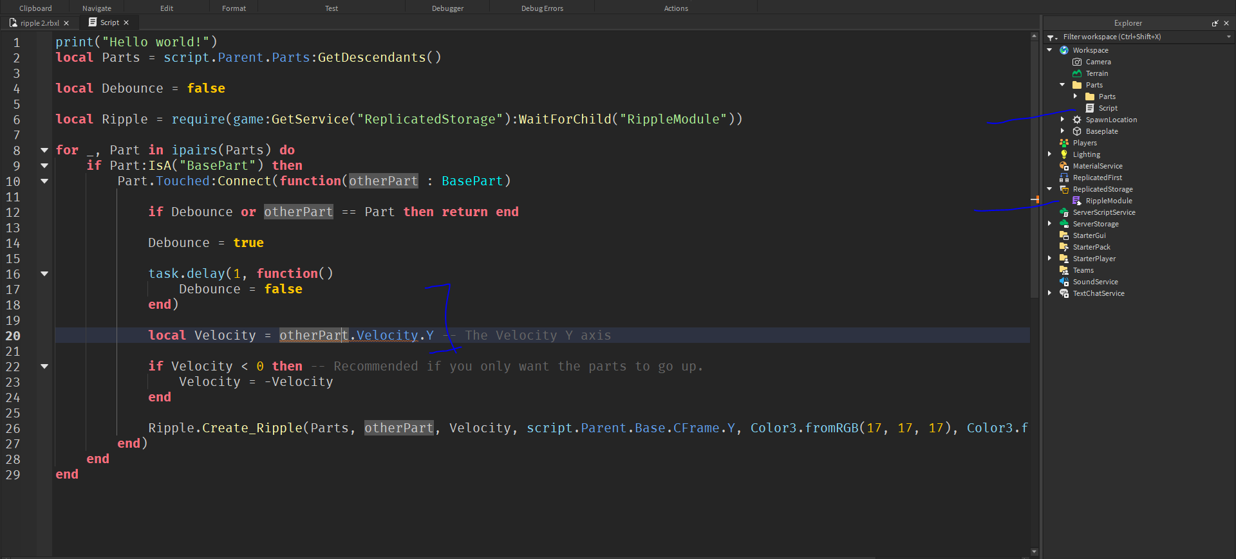Image resolution: width=1236 pixels, height=559 pixels.
Task: Close the Explorer panel
Action: click(1226, 23)
